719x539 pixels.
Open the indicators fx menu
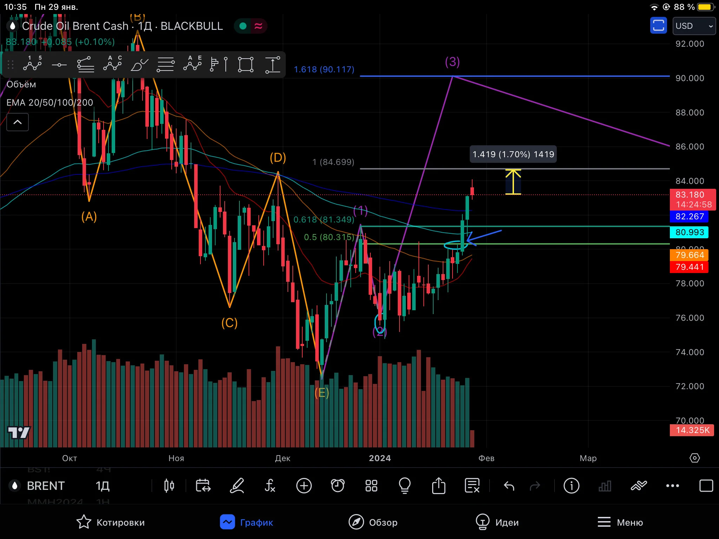[x=270, y=486]
